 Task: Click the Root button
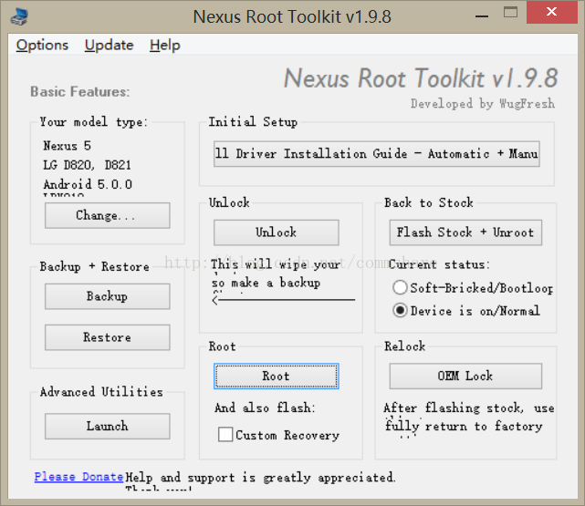[x=277, y=376]
